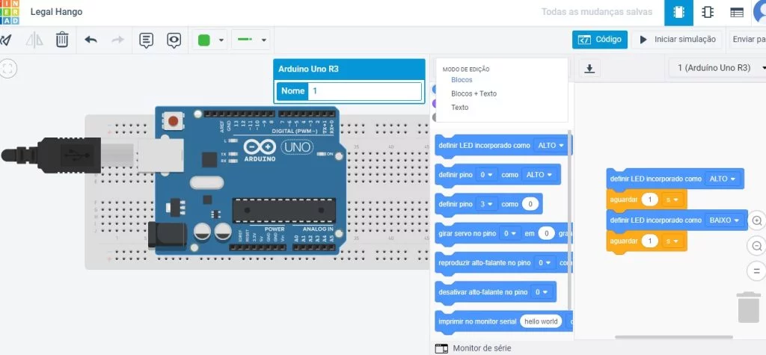This screenshot has height=355, width=766.
Task: Click degree value in girar servo block
Action: (x=547, y=233)
